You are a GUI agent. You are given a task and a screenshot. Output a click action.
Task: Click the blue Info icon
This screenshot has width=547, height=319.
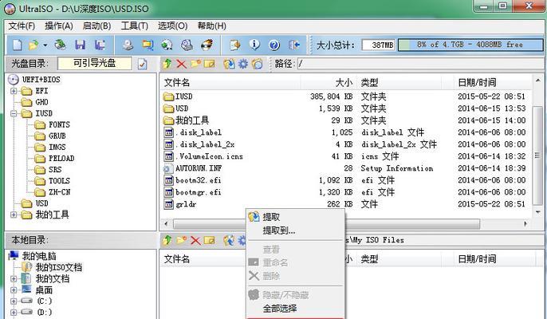coord(254,45)
